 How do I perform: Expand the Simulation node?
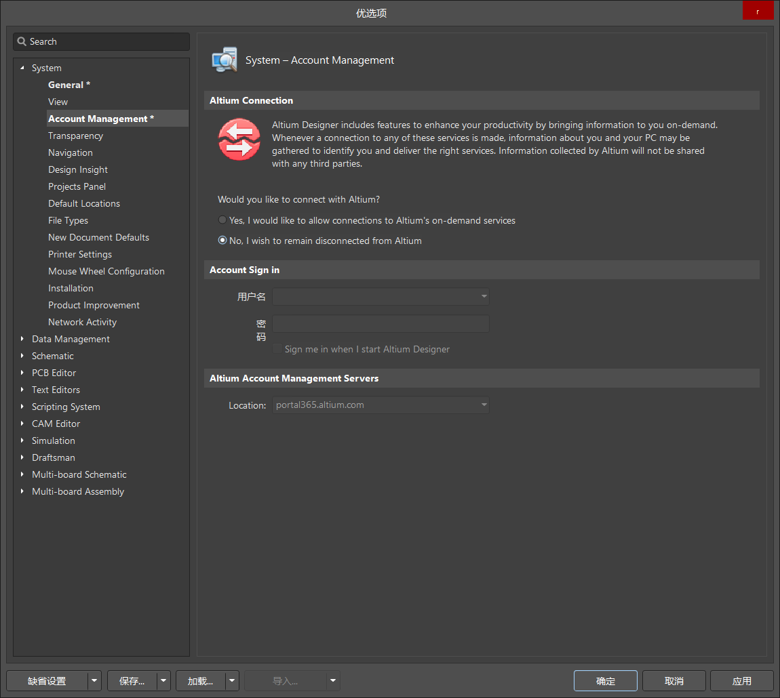[x=22, y=440]
